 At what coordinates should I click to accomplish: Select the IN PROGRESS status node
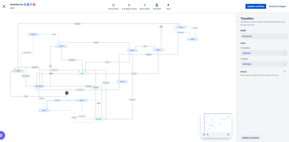click(39, 86)
